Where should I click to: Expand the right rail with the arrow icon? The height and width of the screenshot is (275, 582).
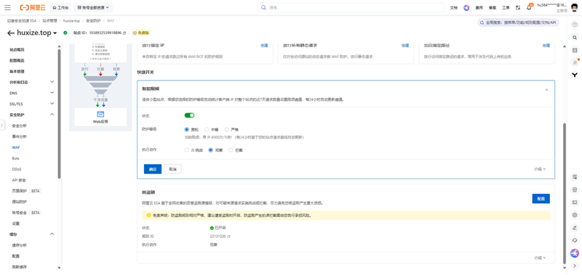[575, 266]
